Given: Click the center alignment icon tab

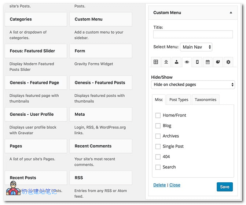Looking at the screenshot, I should pyautogui.click(x=166, y=62).
